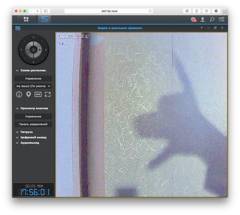Screen dimensions: 240x215
Task: Open Панель уведомлений button
Action: [x=33, y=124]
